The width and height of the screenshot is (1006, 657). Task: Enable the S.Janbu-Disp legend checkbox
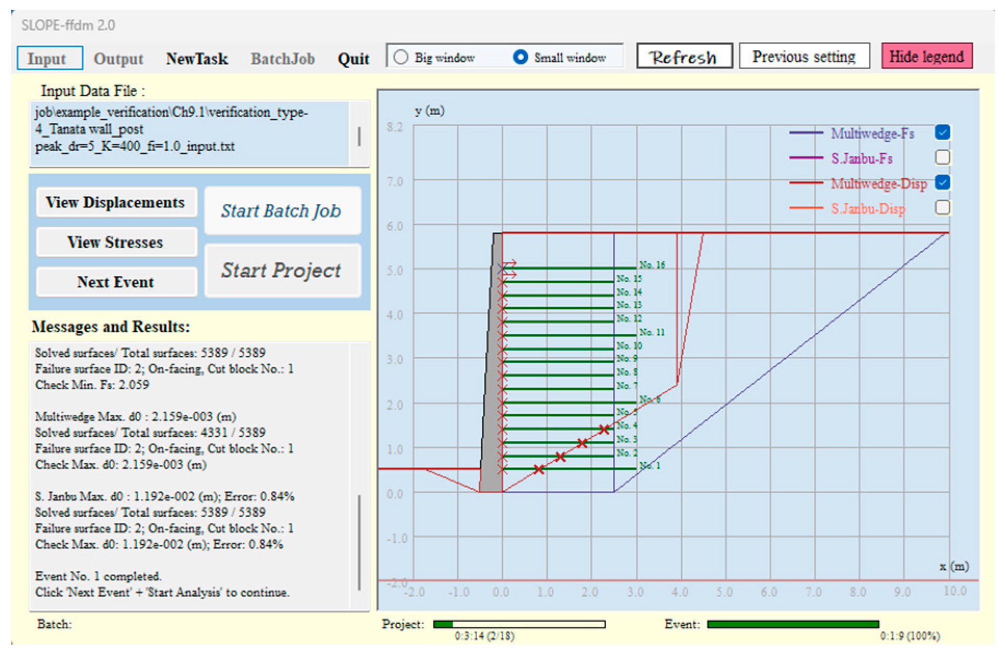(x=942, y=207)
